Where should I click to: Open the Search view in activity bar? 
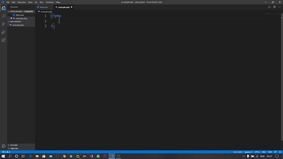(4, 16)
